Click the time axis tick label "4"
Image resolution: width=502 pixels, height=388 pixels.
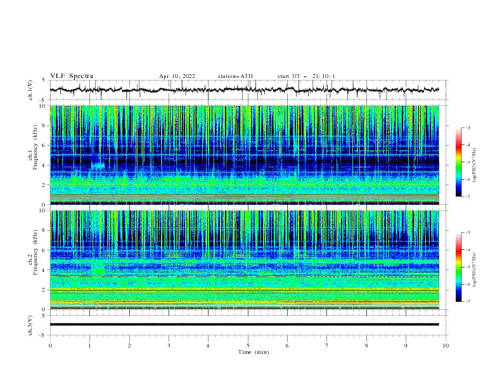click(x=208, y=346)
